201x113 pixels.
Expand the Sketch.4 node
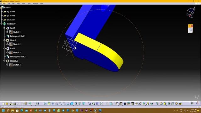point(7,65)
